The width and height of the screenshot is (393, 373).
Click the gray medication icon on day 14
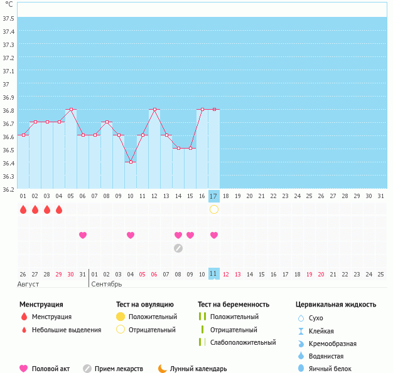[x=178, y=248]
